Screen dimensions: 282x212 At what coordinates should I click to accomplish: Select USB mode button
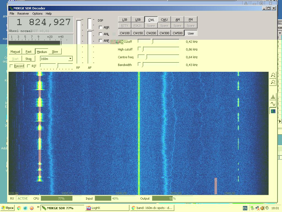click(138, 20)
